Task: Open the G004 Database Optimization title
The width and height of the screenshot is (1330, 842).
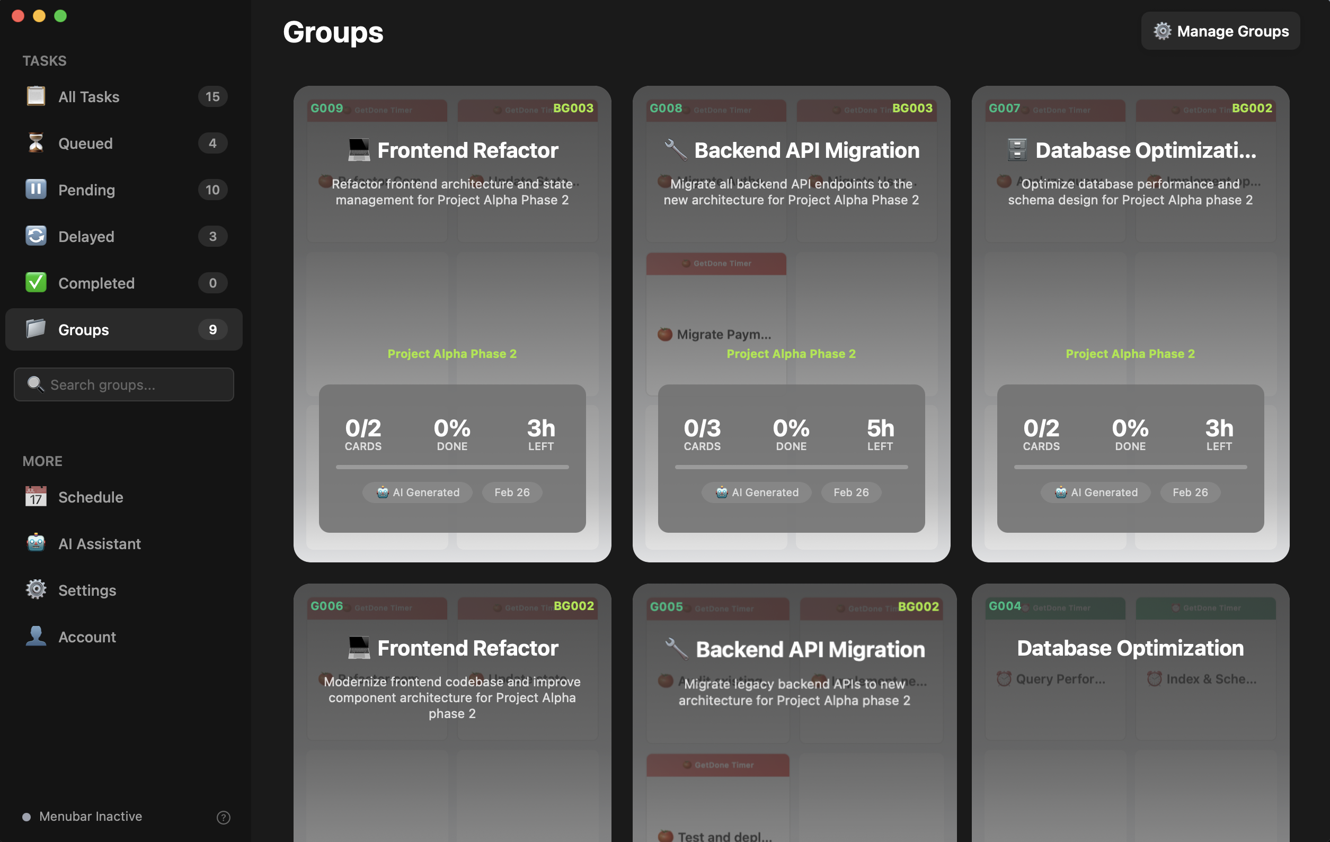Action: click(1131, 648)
